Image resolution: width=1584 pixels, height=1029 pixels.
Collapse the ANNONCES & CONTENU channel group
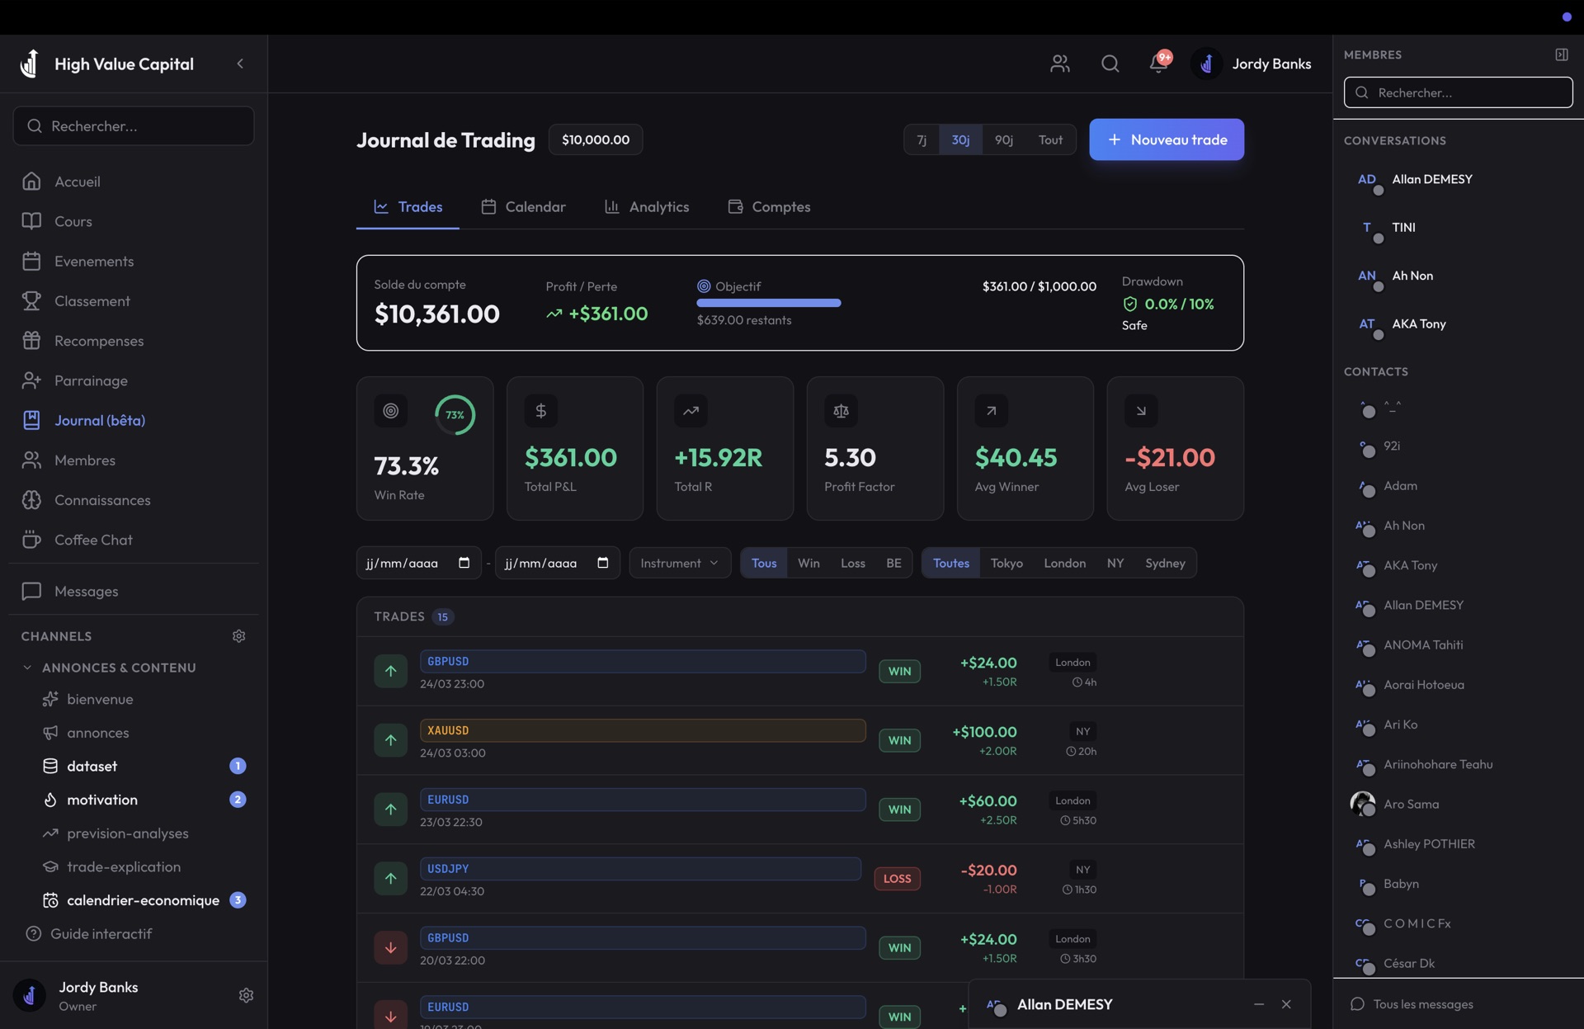click(x=26, y=668)
